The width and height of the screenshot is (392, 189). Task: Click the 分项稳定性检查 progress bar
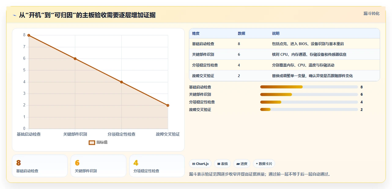pyautogui.click(x=309, y=102)
